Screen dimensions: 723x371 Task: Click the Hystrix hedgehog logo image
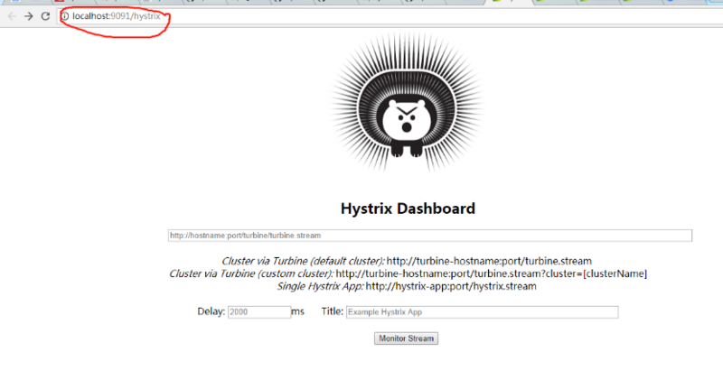pos(406,101)
